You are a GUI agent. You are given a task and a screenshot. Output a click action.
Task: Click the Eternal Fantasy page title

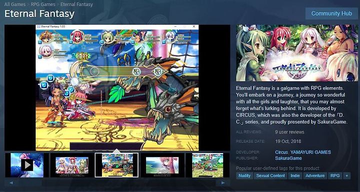(39, 14)
